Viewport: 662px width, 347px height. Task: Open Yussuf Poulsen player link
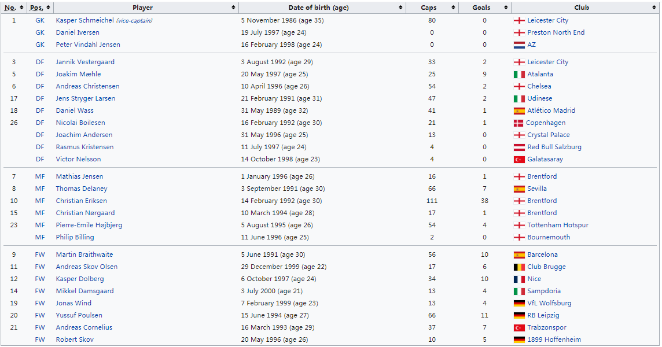(x=79, y=315)
